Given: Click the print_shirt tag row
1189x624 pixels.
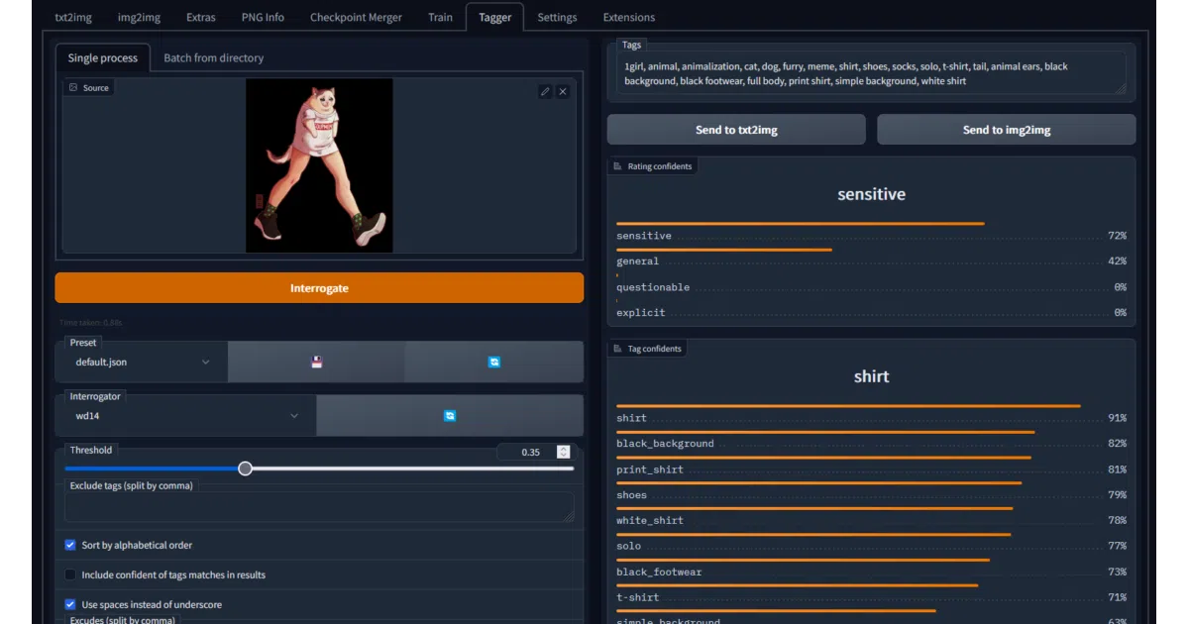Looking at the screenshot, I should pos(871,465).
